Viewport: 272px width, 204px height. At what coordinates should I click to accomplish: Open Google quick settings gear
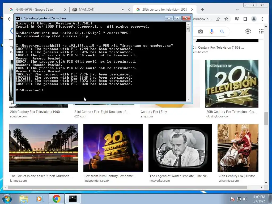(248, 31)
